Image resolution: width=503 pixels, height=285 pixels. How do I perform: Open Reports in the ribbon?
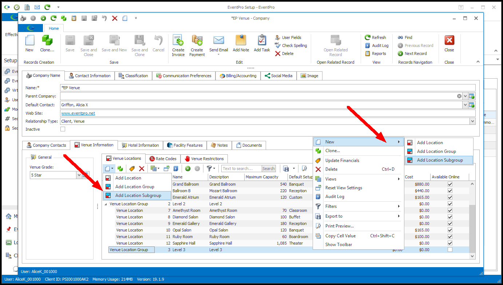tap(375, 54)
